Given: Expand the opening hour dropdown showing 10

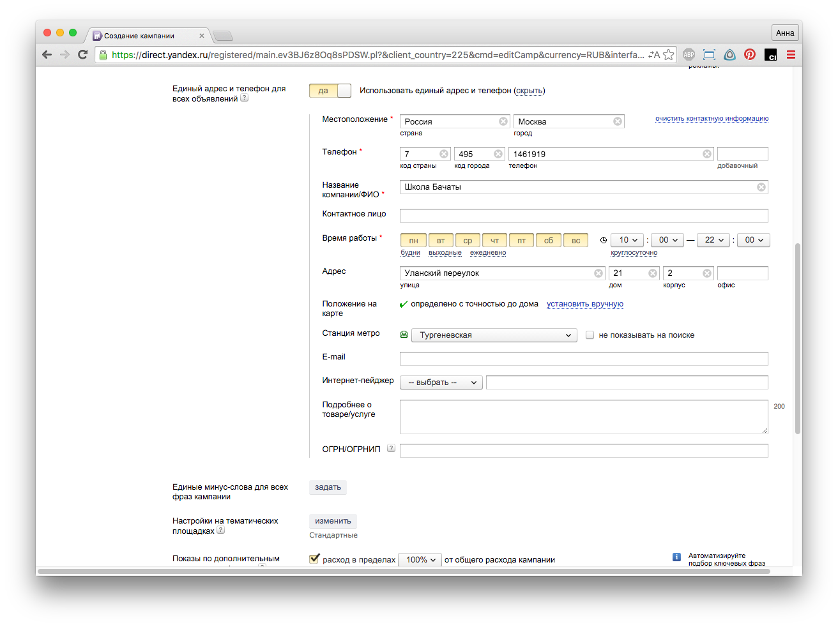Looking at the screenshot, I should tap(628, 240).
